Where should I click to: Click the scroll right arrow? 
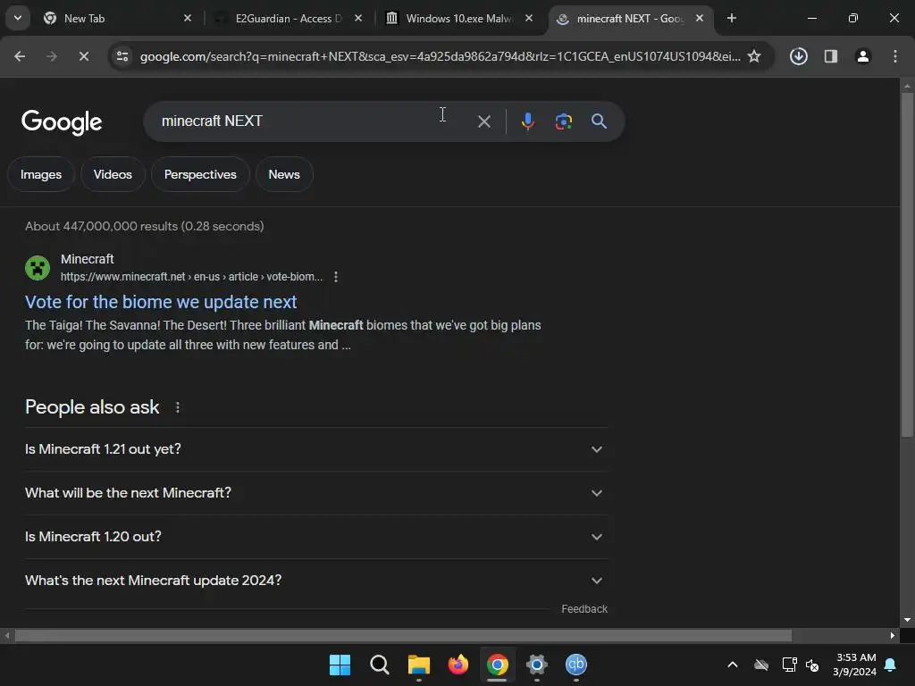893,635
